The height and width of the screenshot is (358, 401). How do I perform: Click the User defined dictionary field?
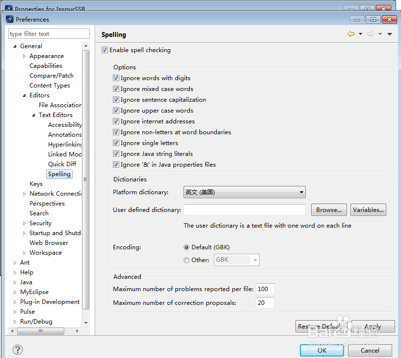[244, 210]
